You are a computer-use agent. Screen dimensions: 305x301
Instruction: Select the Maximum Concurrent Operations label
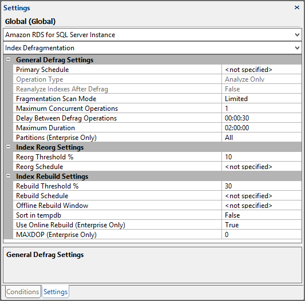coord(67,109)
